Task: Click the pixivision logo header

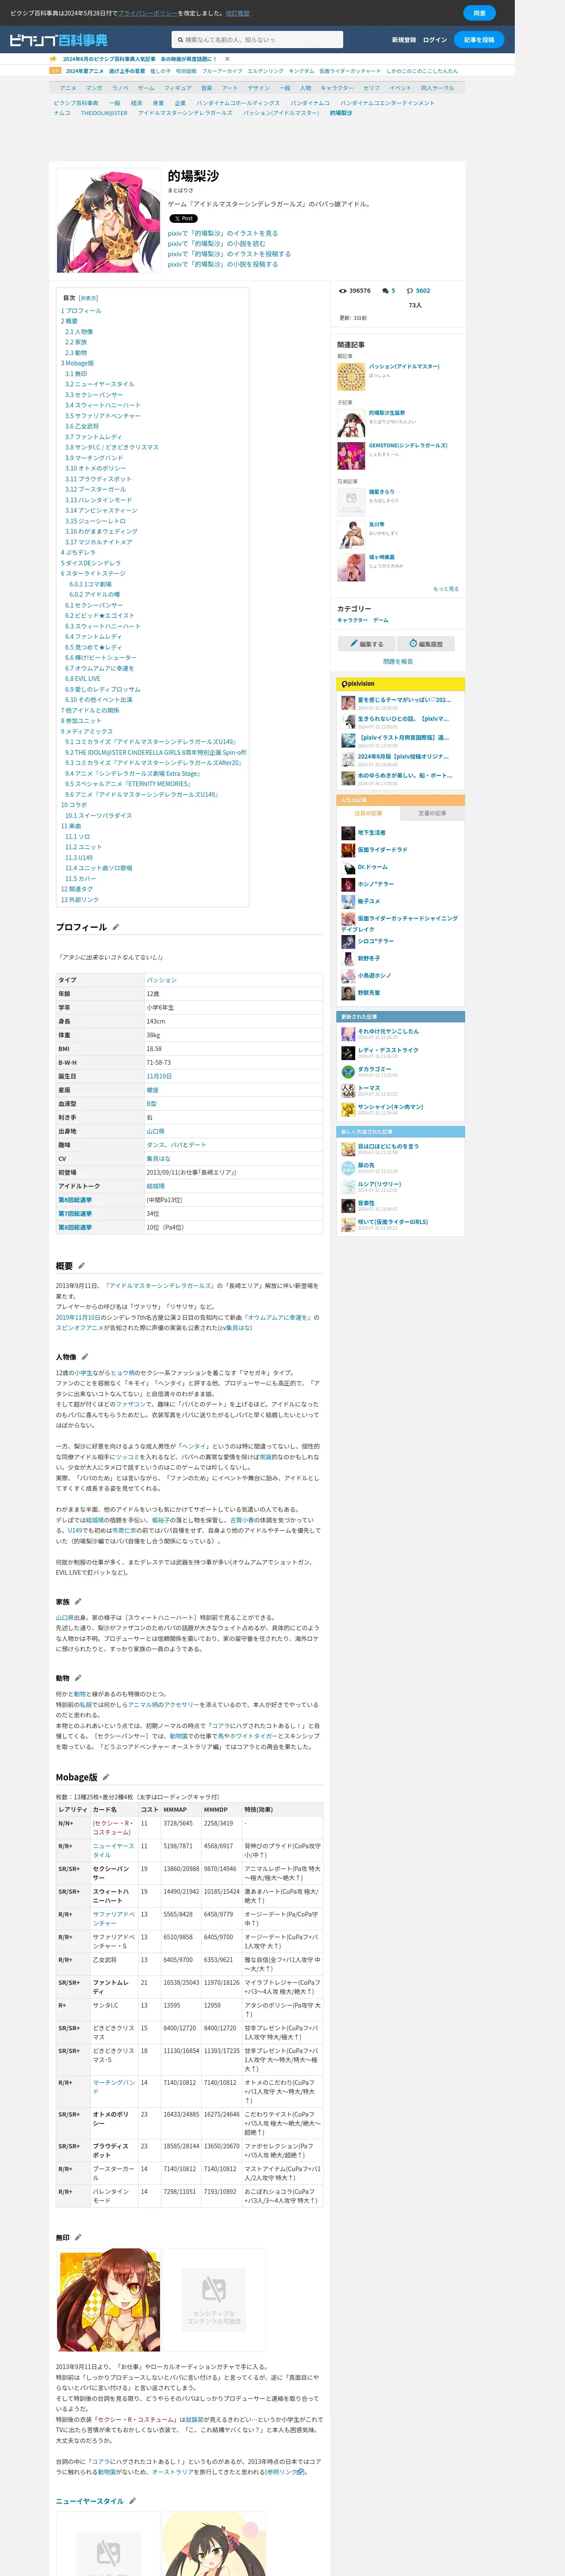Action: click(358, 684)
